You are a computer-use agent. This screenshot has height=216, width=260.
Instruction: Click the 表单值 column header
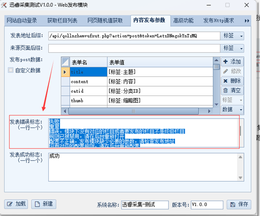pyautogui.click(x=160, y=62)
